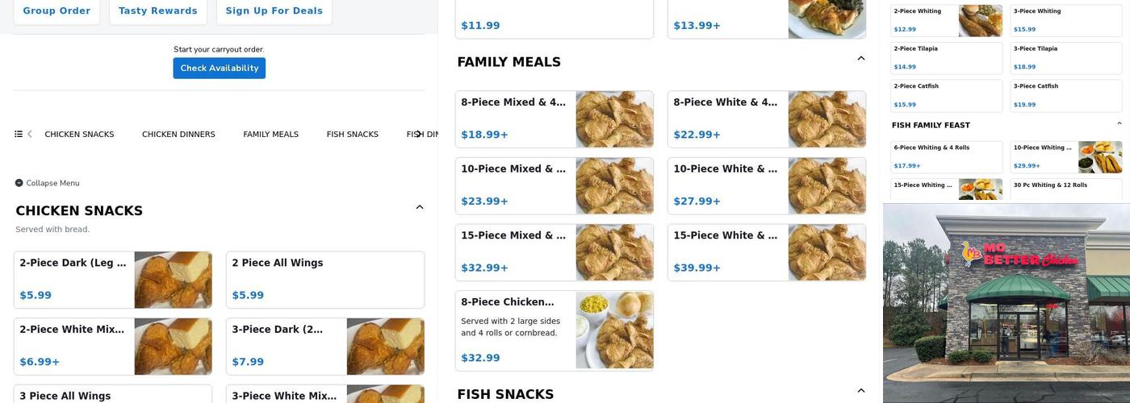Viewport: 1130px width, 403px height.
Task: Open the menu category list icon
Action: 19,135
